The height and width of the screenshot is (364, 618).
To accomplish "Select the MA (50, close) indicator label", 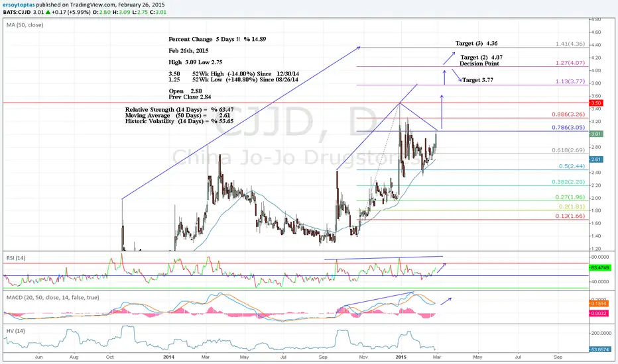I will tap(25, 24).
